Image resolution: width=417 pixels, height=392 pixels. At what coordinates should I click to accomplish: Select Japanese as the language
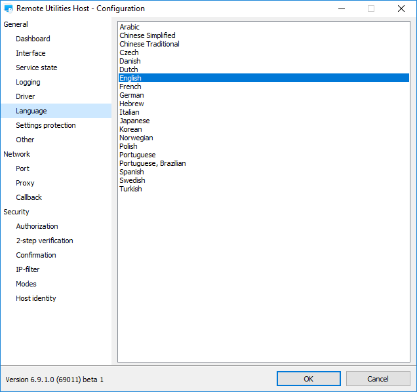coord(134,121)
